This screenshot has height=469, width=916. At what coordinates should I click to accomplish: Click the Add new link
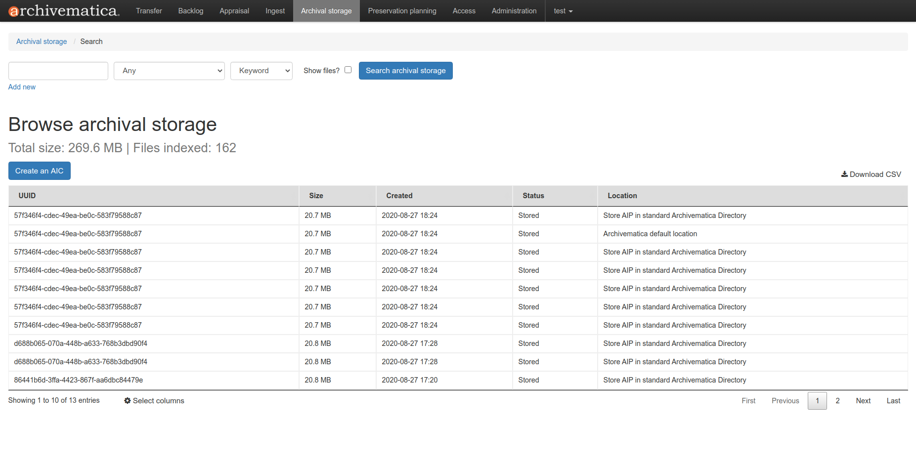(x=22, y=87)
